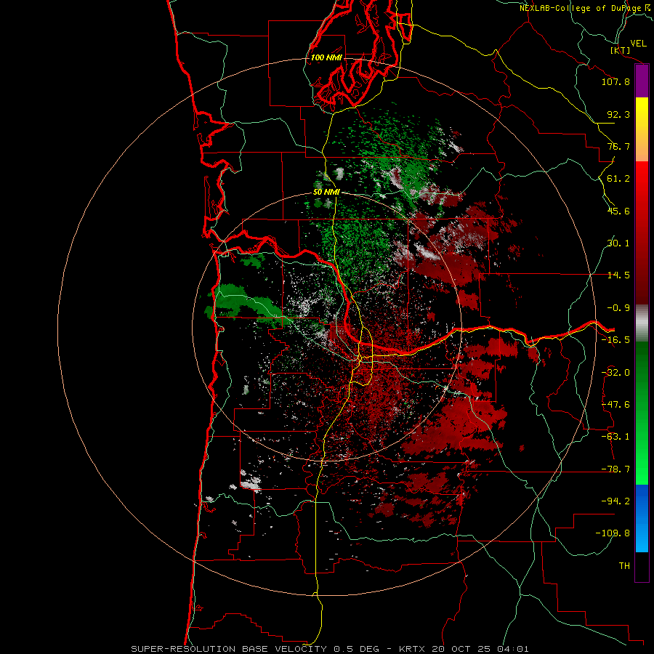Select the 45.6 scale value

click(x=618, y=211)
